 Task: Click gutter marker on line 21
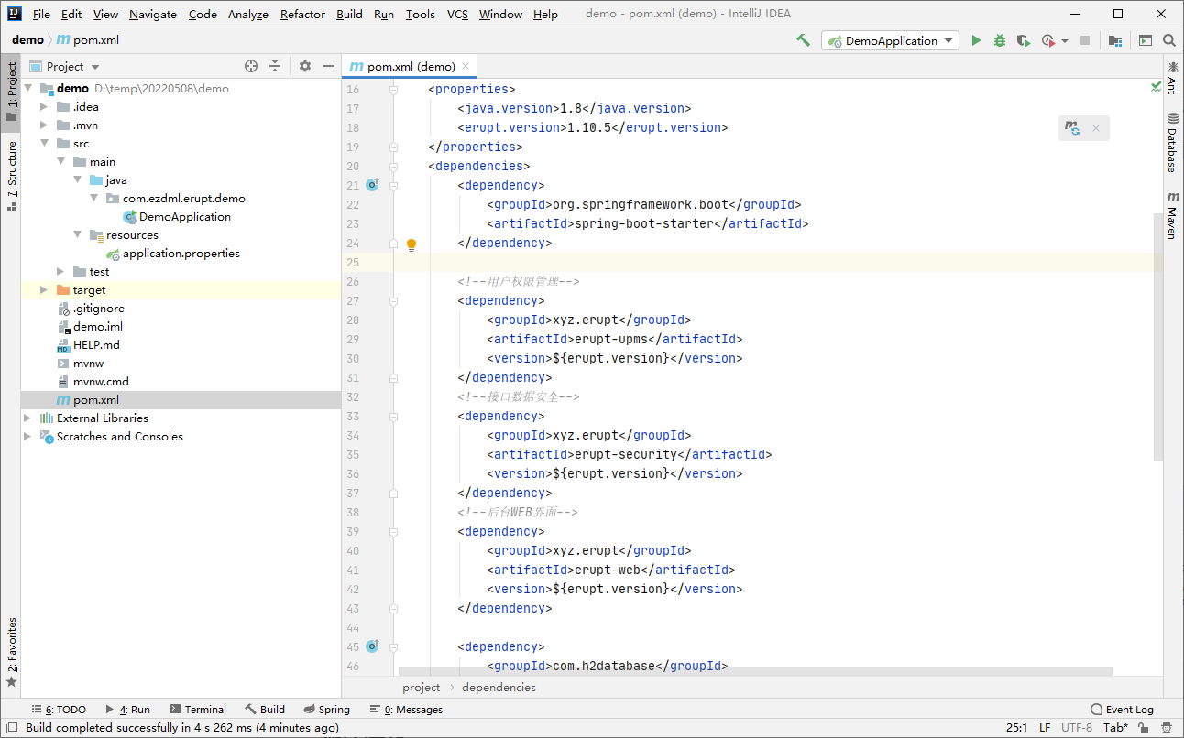pos(372,185)
